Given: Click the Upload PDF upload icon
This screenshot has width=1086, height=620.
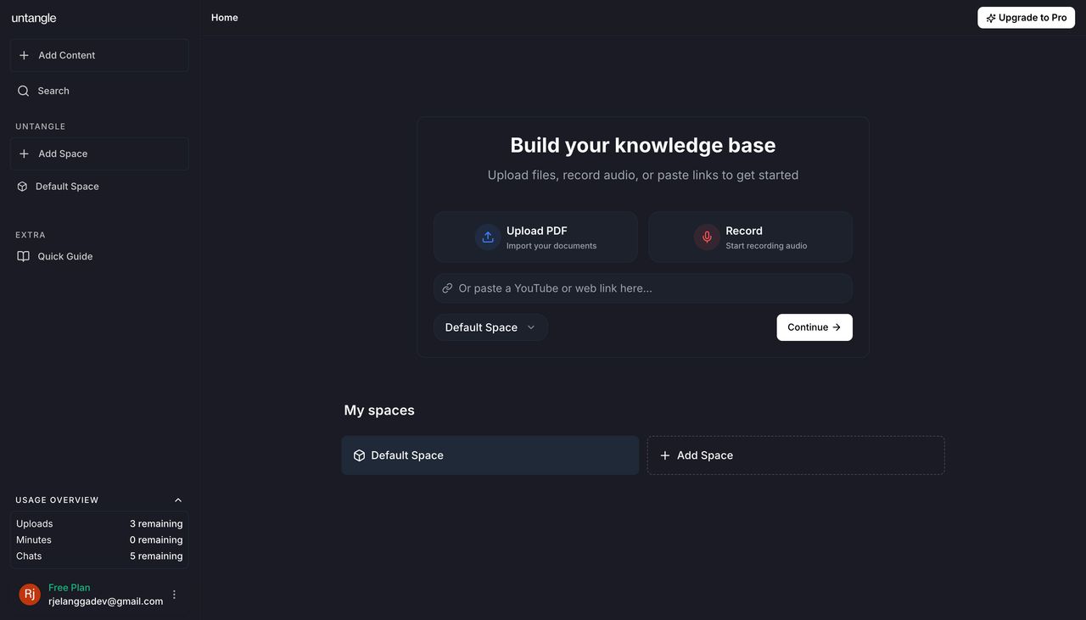Looking at the screenshot, I should pyautogui.click(x=488, y=237).
